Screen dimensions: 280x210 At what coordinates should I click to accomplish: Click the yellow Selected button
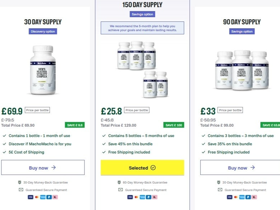pyautogui.click(x=142, y=167)
